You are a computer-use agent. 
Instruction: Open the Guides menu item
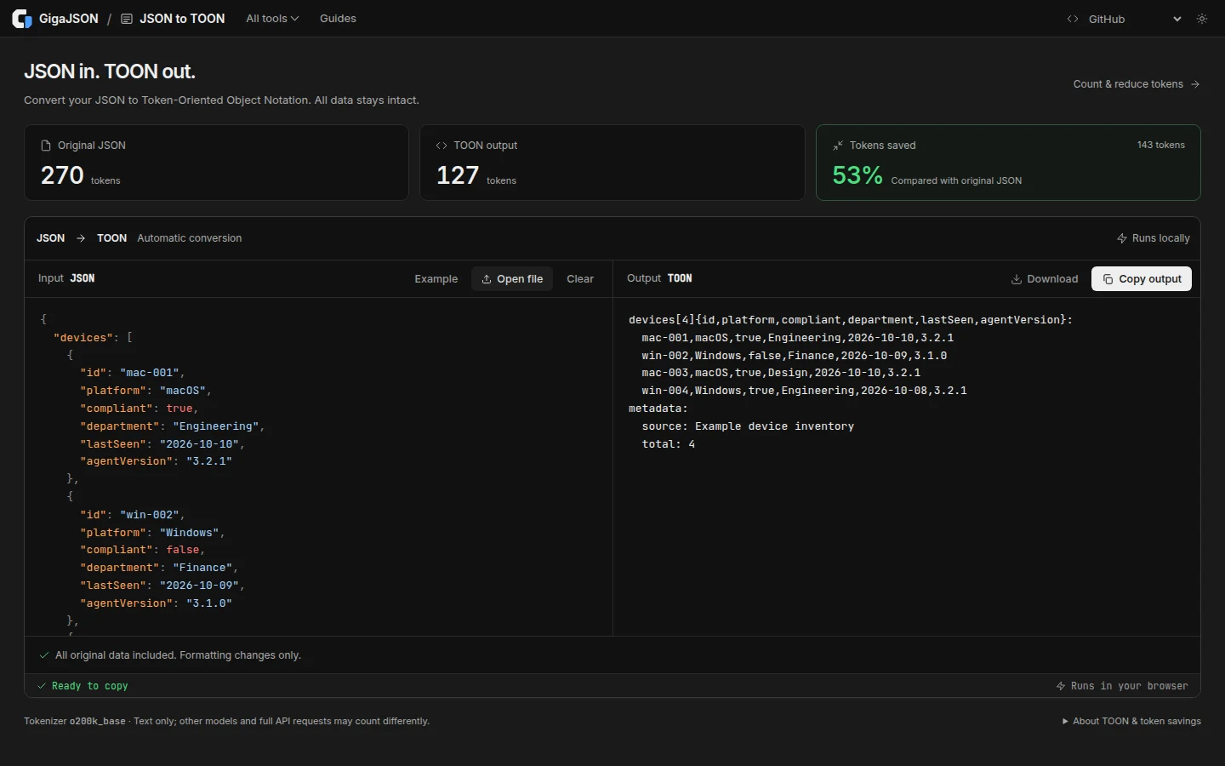coord(338,19)
